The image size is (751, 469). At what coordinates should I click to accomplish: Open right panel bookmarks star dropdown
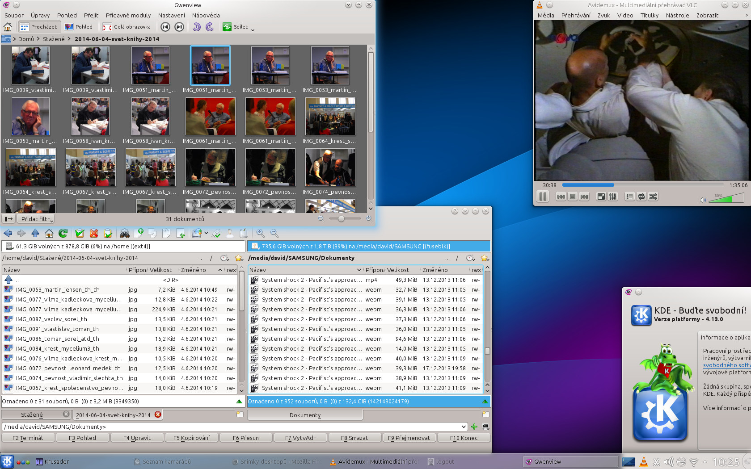485,258
